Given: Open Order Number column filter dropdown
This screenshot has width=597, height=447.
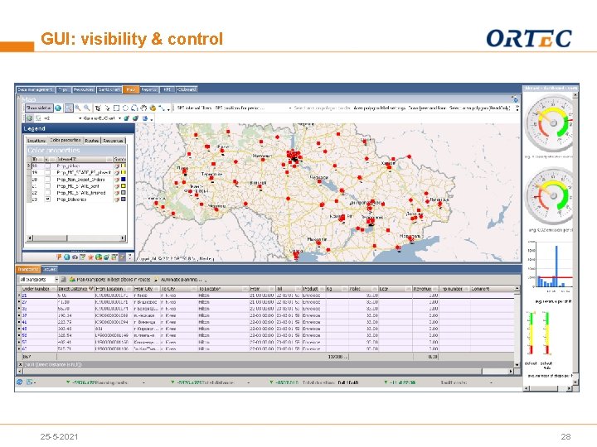Looking at the screenshot, I should pyautogui.click(x=54, y=289).
